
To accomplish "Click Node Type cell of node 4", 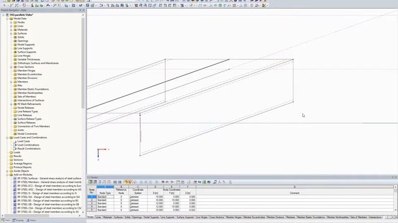I will [105, 206].
